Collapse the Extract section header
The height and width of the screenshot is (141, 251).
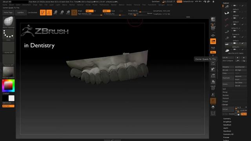225,105
